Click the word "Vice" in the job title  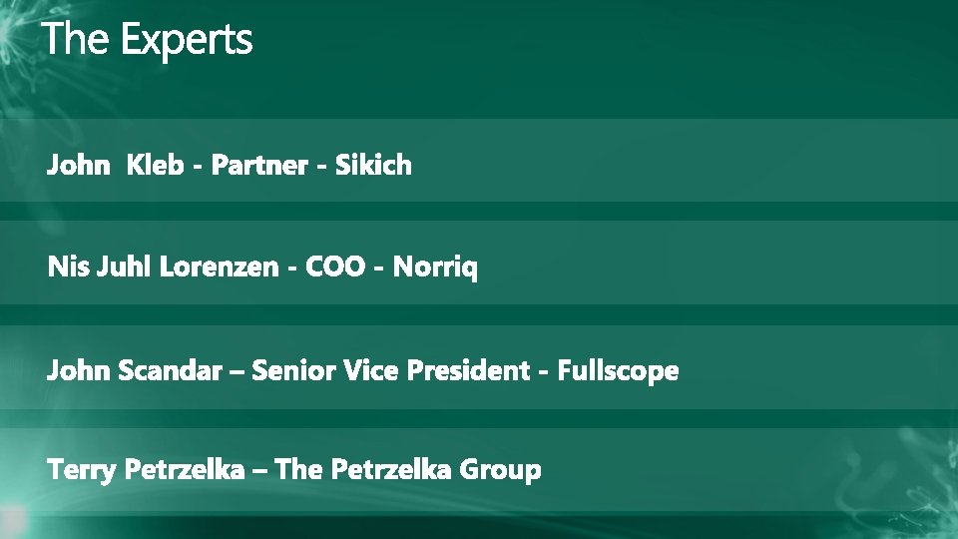point(369,371)
